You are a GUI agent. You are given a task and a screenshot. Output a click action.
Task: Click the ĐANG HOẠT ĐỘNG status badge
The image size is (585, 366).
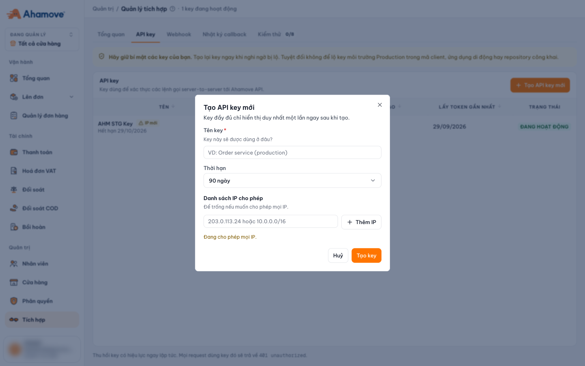click(544, 126)
